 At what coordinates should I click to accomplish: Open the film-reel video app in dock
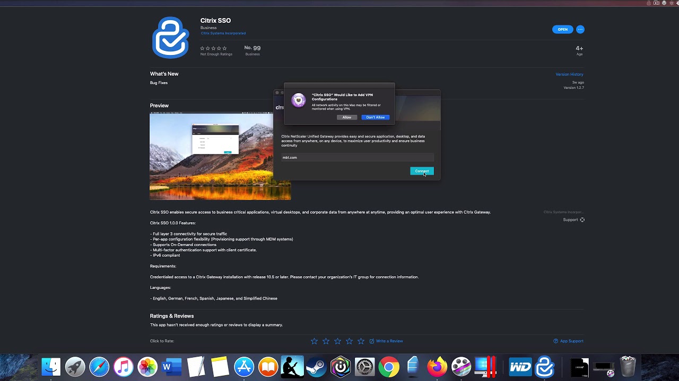pyautogui.click(x=461, y=367)
